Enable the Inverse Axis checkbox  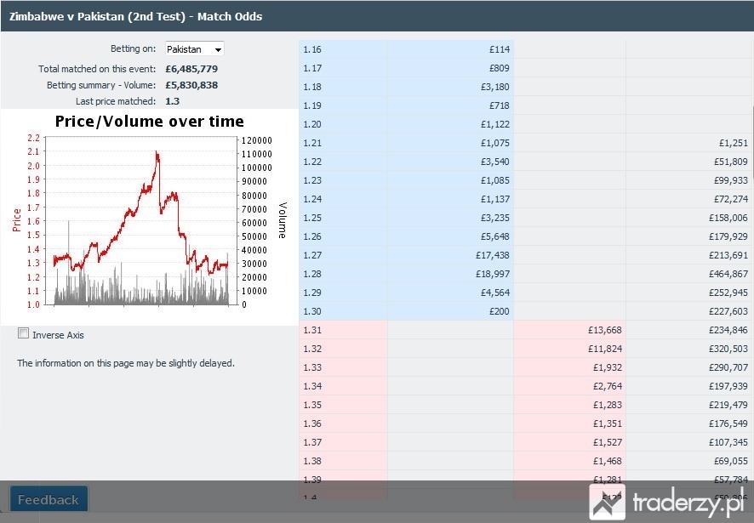click(x=23, y=333)
